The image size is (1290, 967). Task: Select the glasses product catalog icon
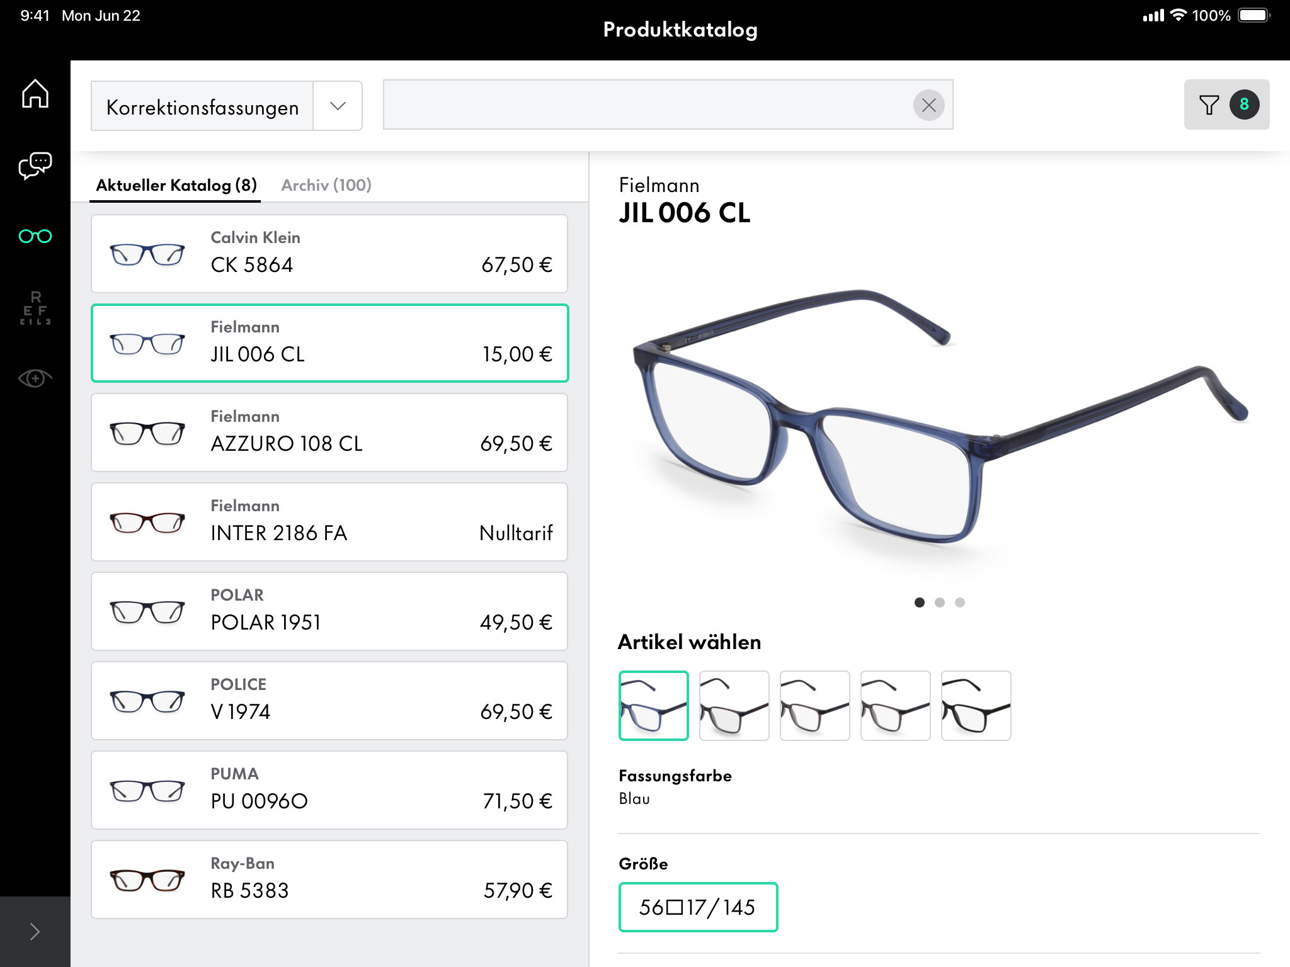point(35,236)
